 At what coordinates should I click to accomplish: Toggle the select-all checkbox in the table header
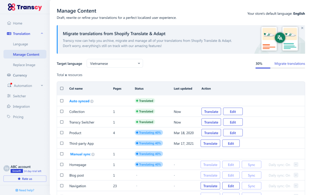click(62, 88)
